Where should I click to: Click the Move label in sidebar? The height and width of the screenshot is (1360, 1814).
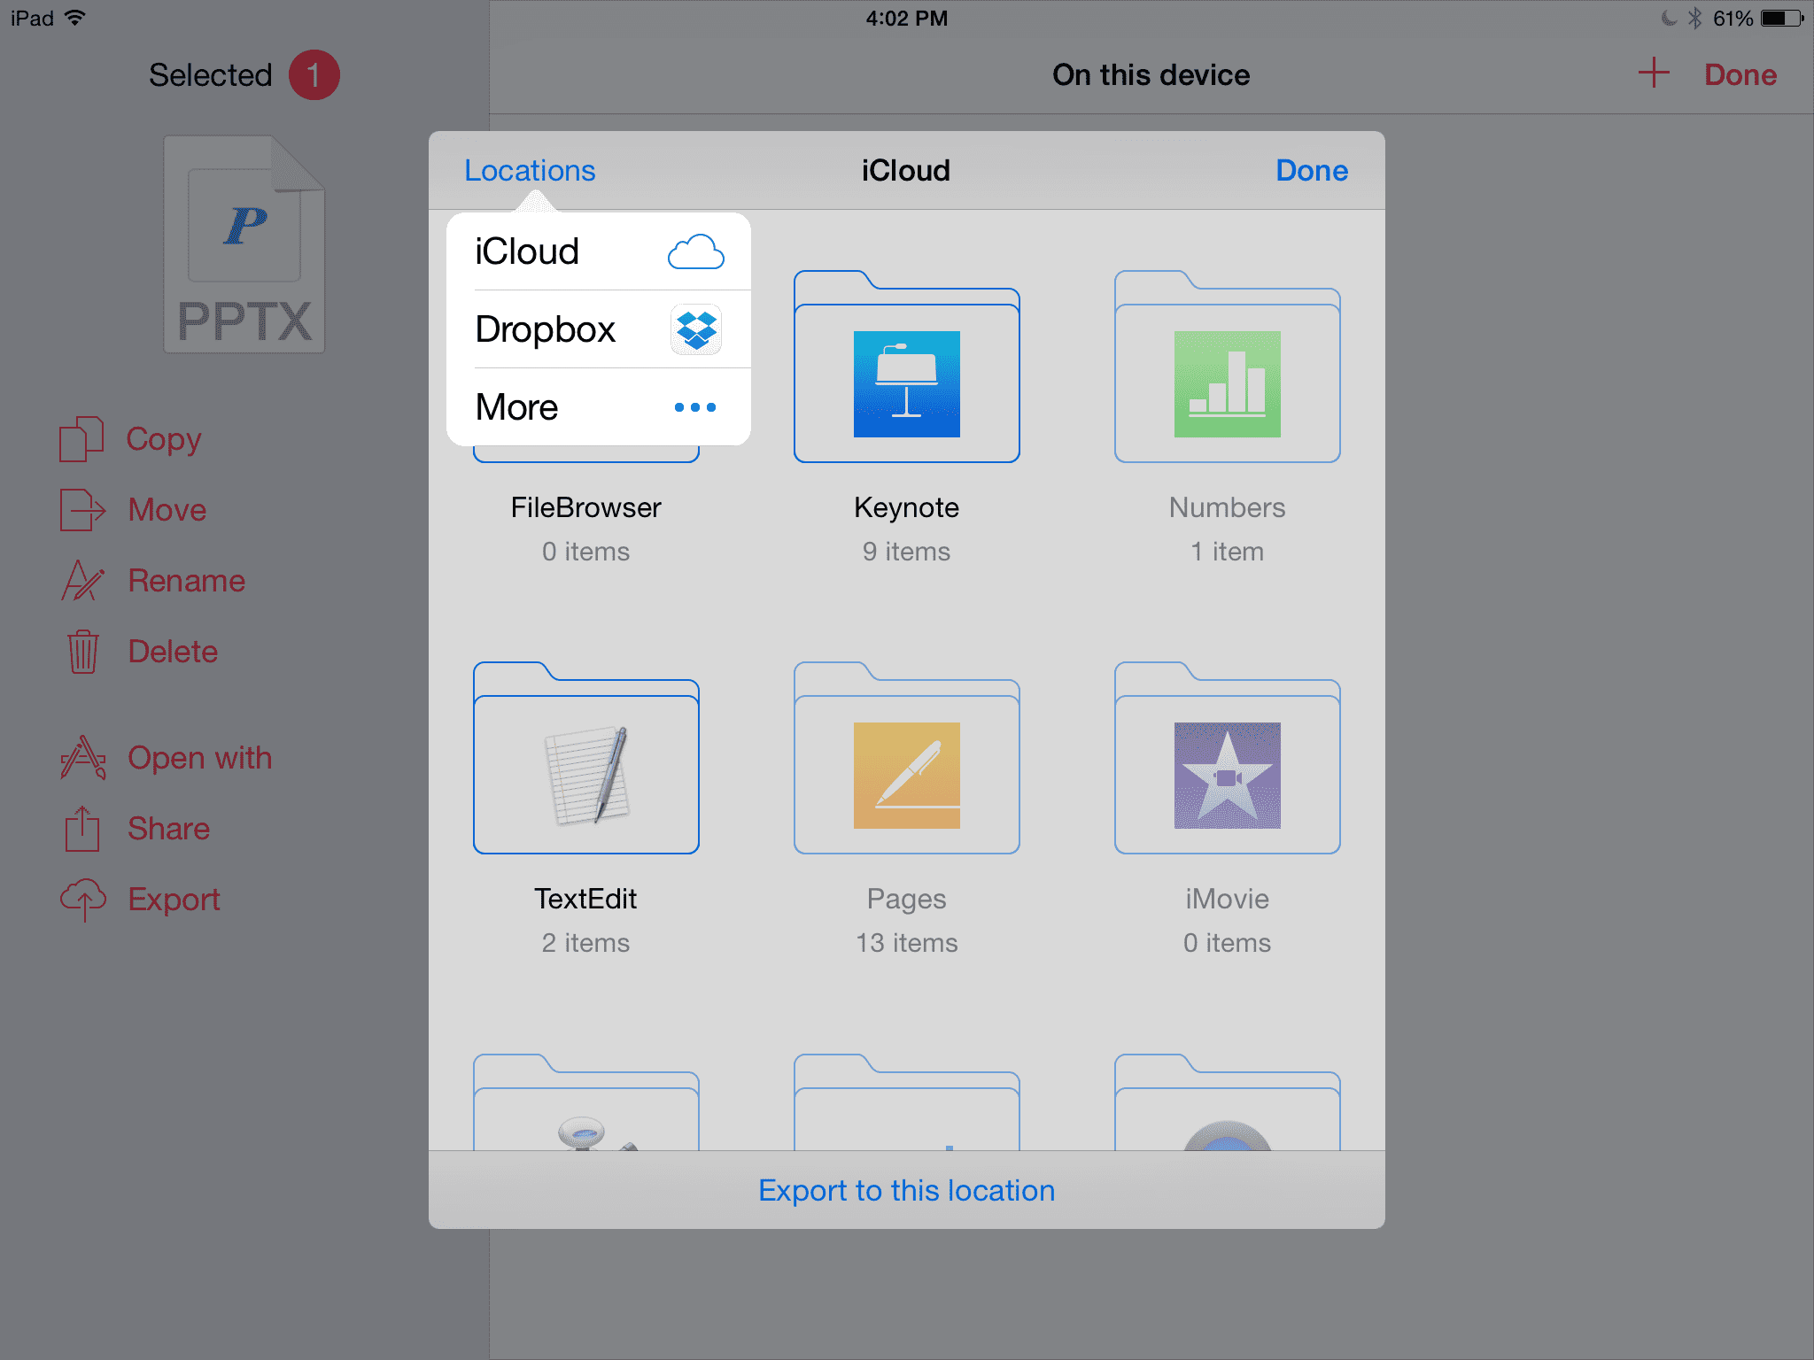[x=167, y=510]
